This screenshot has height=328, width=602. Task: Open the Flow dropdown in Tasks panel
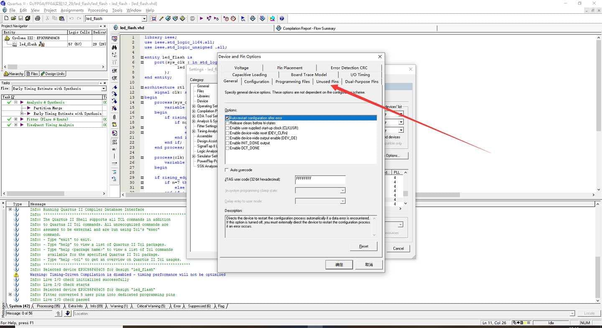(x=104, y=88)
